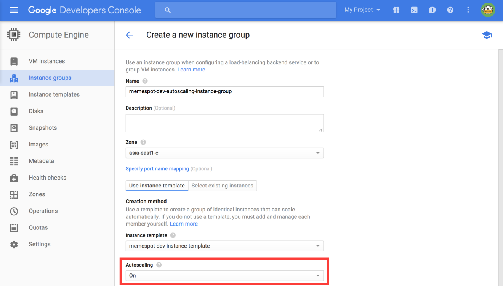Click the back arrow beside the page title
Image resolution: width=503 pixels, height=286 pixels.
130,35
